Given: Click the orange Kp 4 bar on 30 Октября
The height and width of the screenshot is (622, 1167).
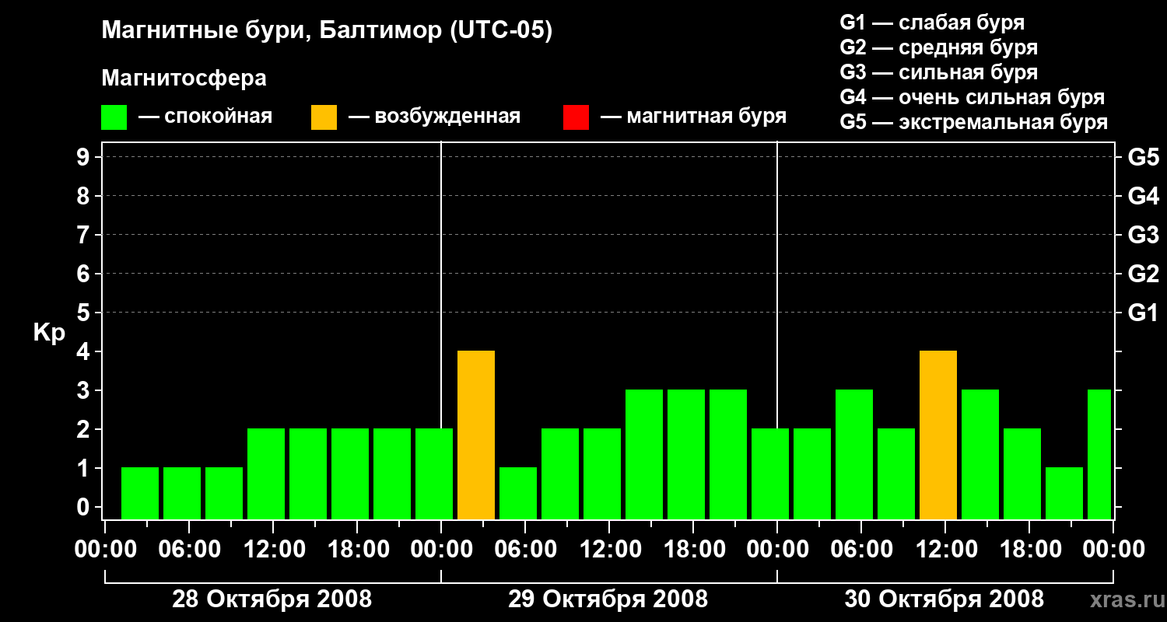Looking at the screenshot, I should click(x=938, y=435).
